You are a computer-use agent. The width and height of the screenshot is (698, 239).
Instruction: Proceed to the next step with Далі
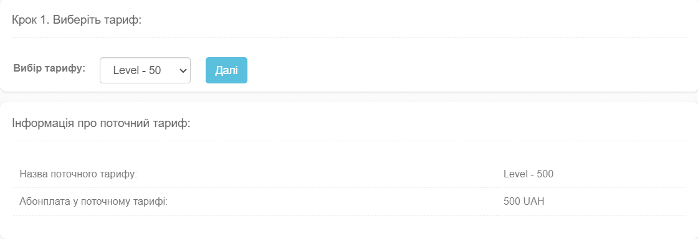(226, 70)
